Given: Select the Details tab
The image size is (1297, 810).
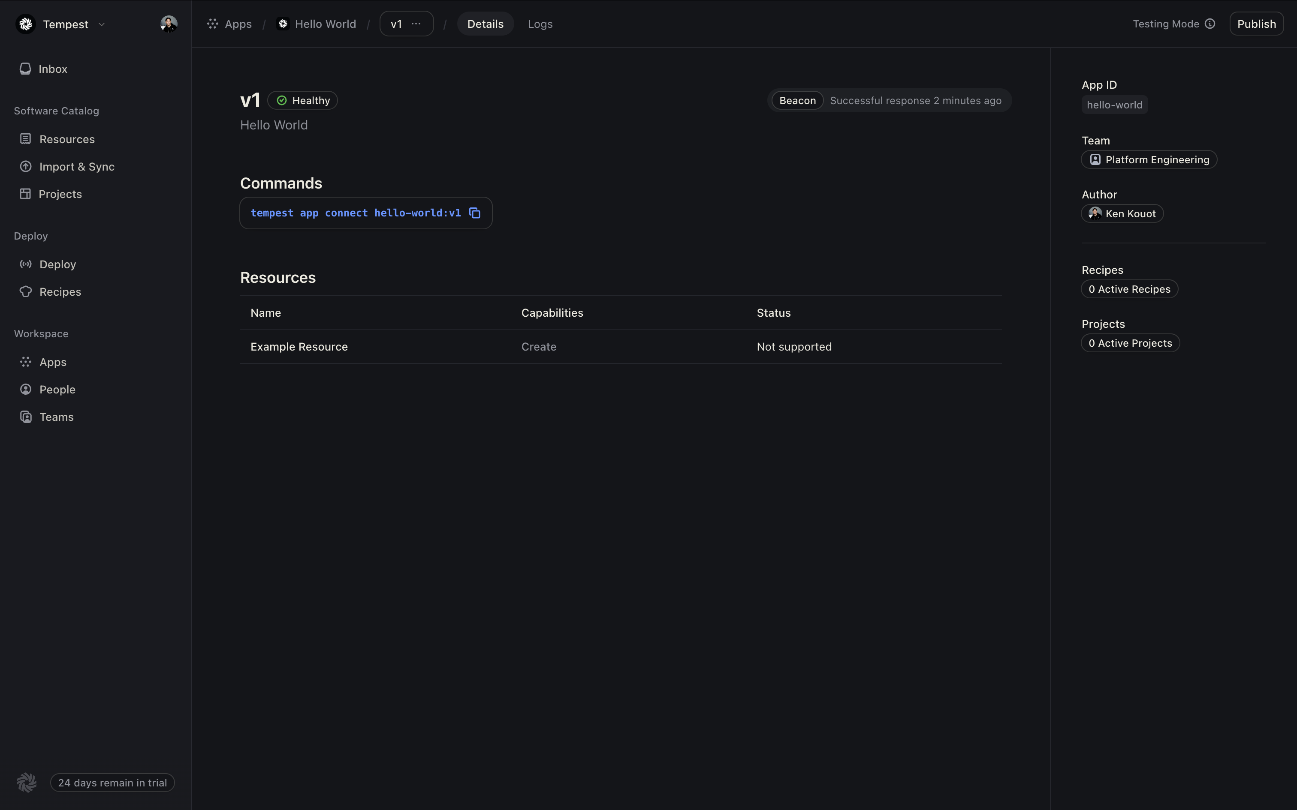Looking at the screenshot, I should pyautogui.click(x=485, y=24).
